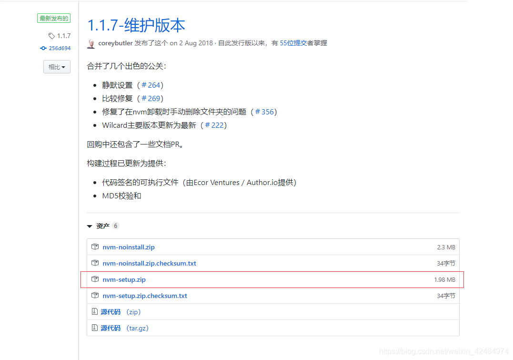This screenshot has width=513, height=360.
Task: Click the 34字节 size on the nvm-noinstall checksum row
Action: click(446, 263)
